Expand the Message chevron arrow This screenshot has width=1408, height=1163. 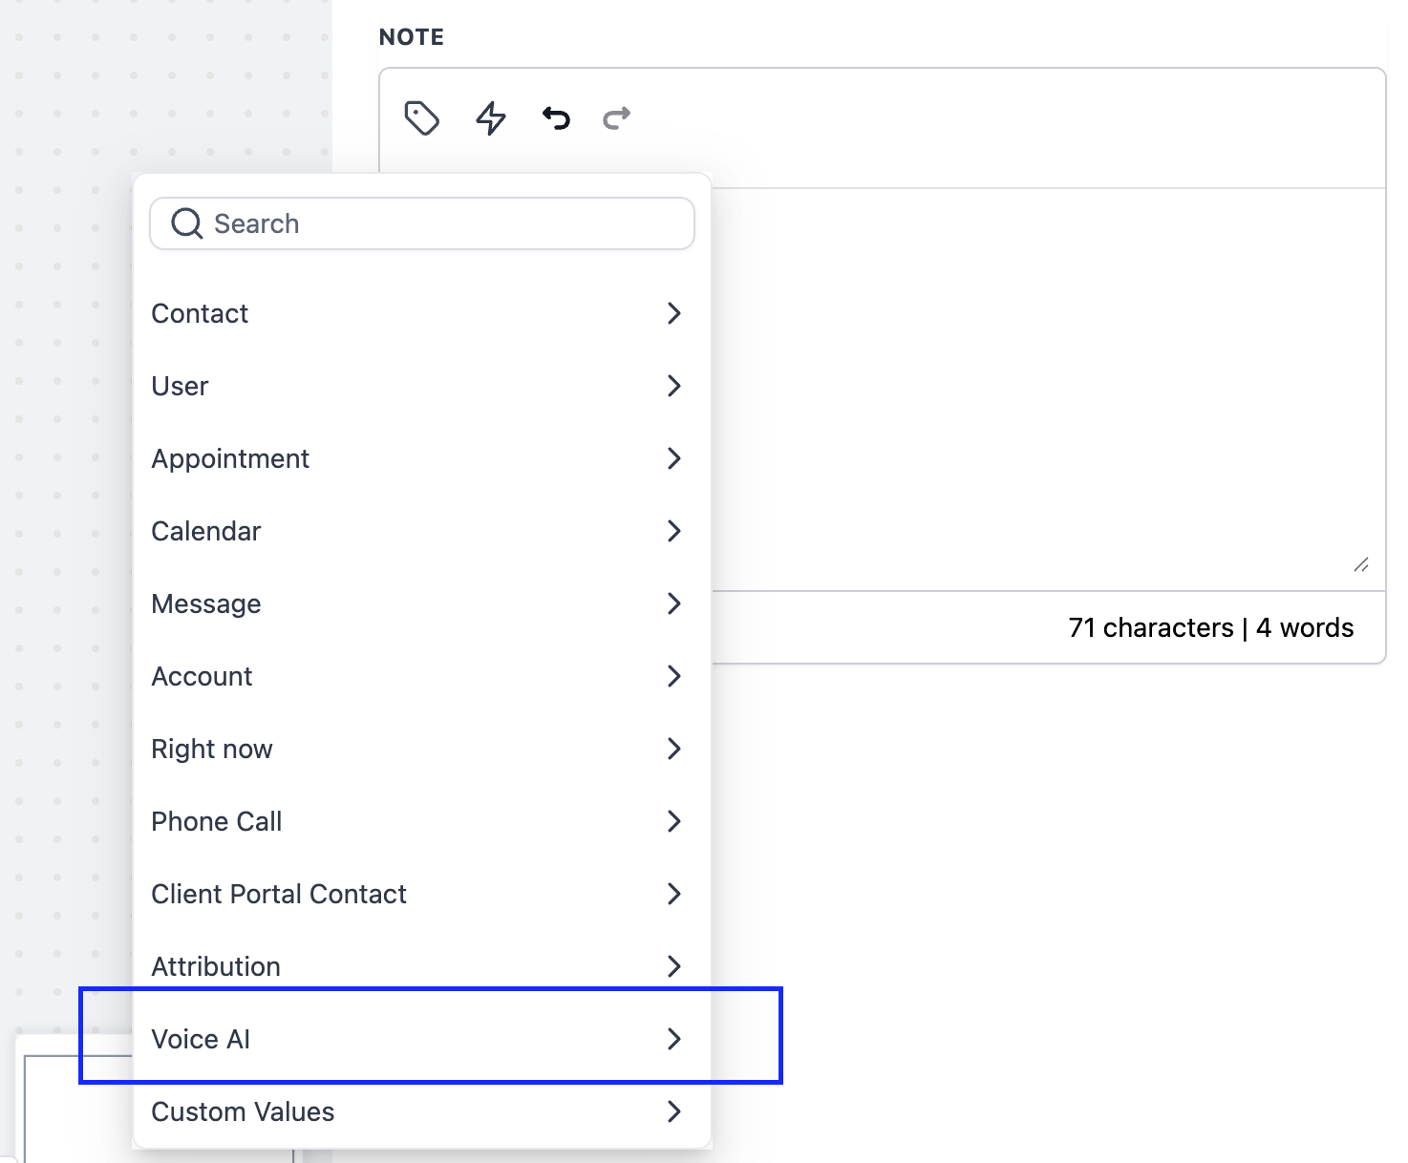pos(673,603)
